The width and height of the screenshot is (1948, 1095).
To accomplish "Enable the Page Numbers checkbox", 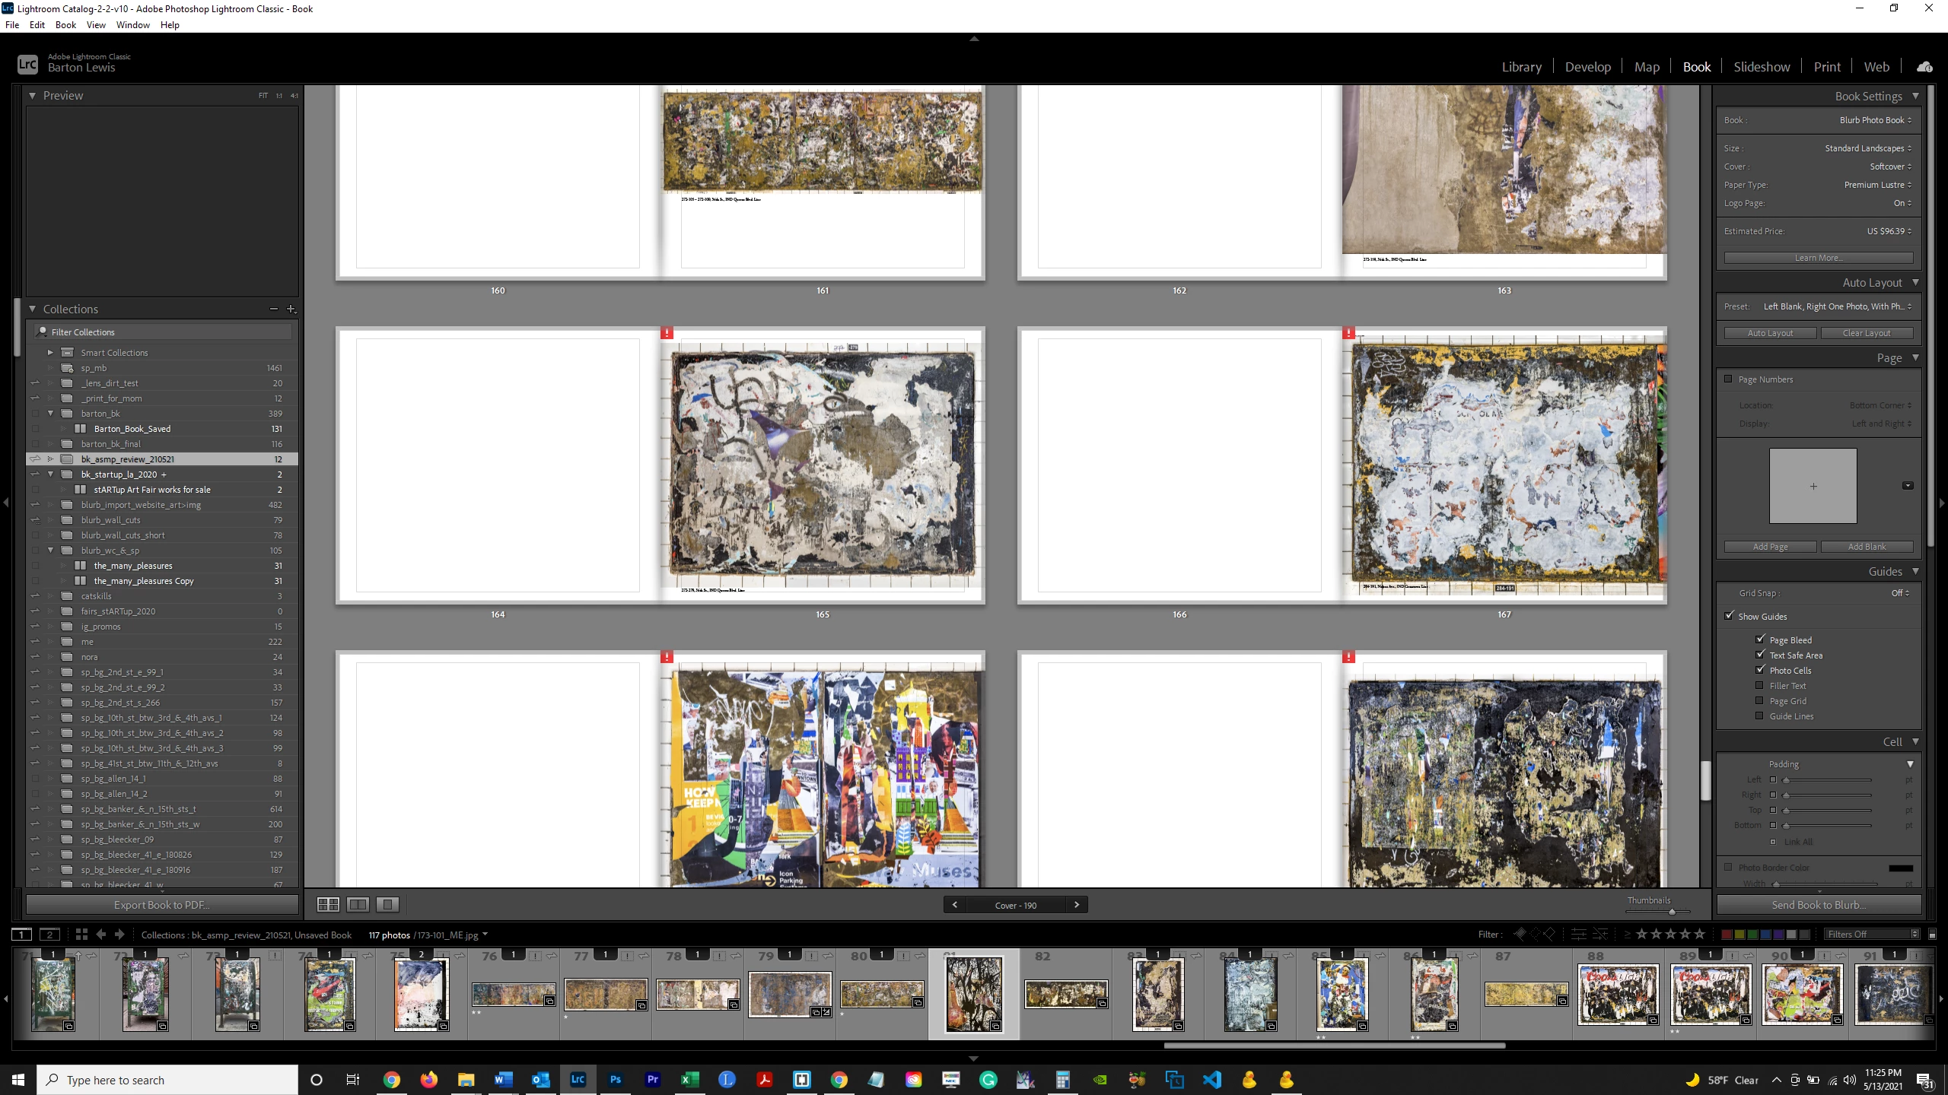I will pyautogui.click(x=1728, y=379).
